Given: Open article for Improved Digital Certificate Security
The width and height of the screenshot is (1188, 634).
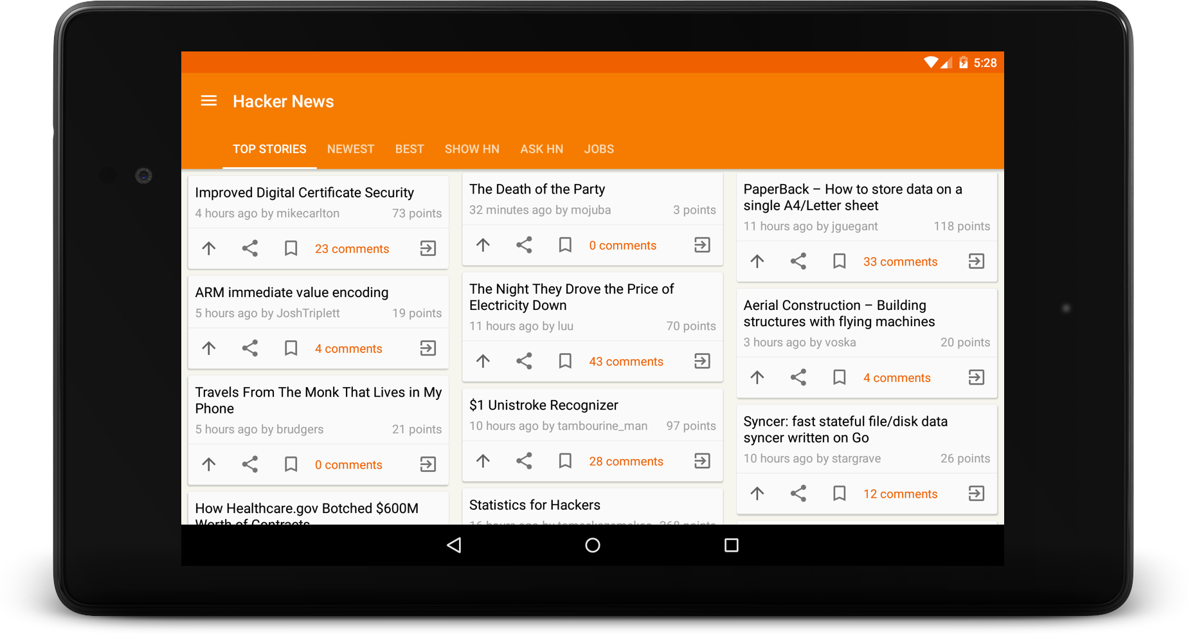Looking at the screenshot, I should [428, 248].
